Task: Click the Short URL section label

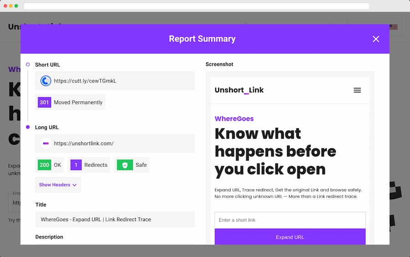Action: pos(47,65)
